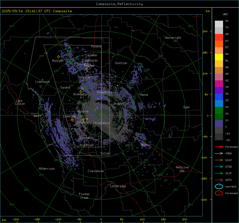
Task: Select the Stettler map label
Action: (x=121, y=63)
